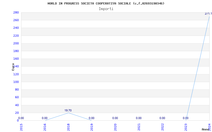Click the 40 y-axis tick label
The height and width of the screenshot is (132, 212).
[x=17, y=105]
